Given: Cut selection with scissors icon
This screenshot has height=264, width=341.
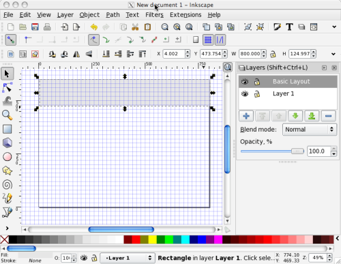Looking at the screenshot, I should click(135, 27).
